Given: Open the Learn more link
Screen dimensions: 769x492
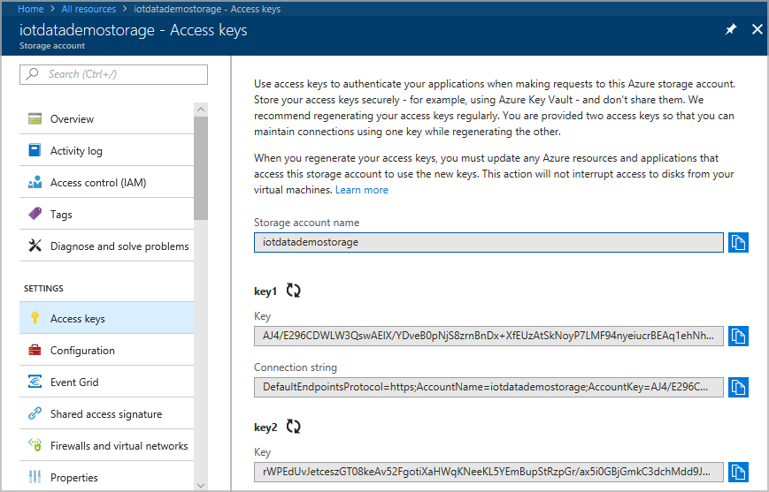Looking at the screenshot, I should 361,190.
